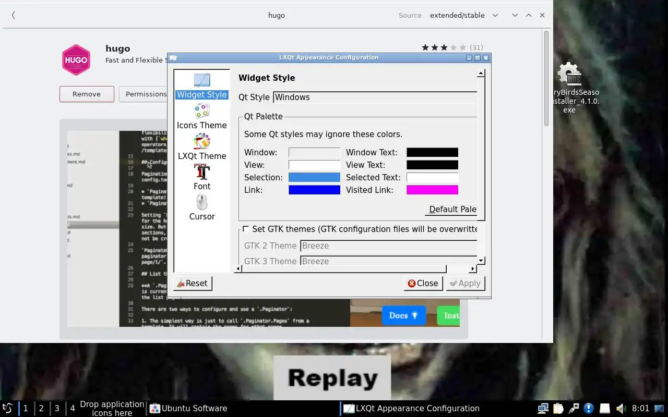Viewport: 668px width, 417px height.
Task: Change the Selected Text color swatch
Action: pos(432,177)
